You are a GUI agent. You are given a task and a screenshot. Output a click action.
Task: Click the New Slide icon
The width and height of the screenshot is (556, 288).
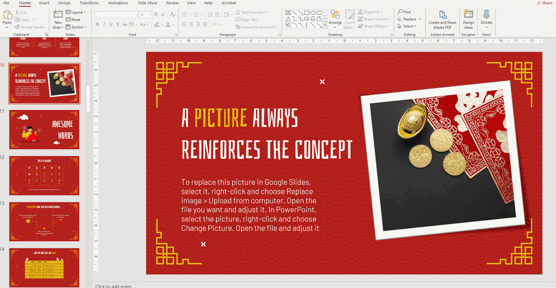[58, 15]
